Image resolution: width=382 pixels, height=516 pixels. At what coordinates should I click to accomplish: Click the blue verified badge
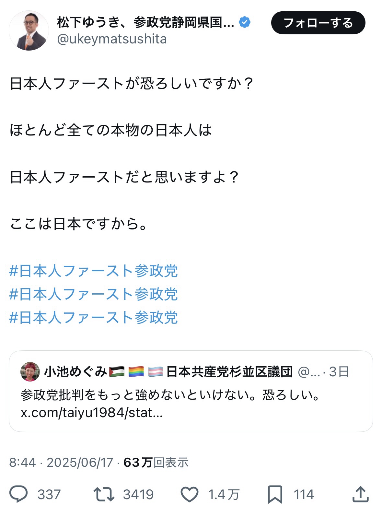pos(245,22)
